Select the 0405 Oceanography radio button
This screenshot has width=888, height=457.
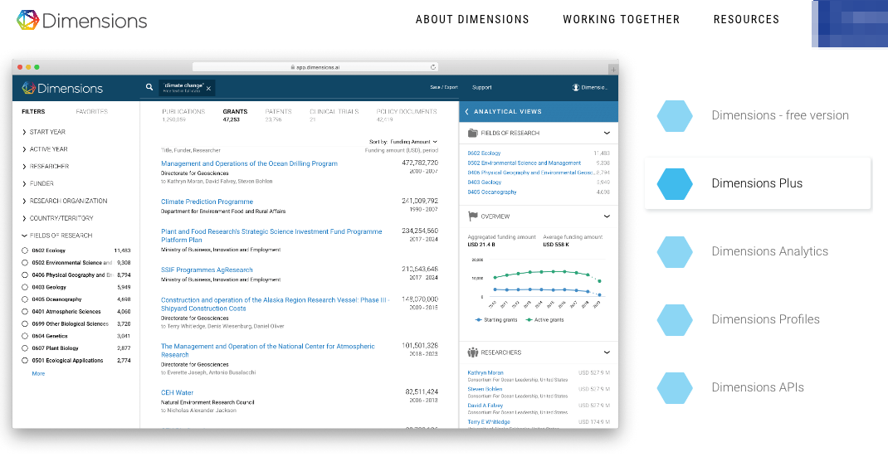[25, 299]
